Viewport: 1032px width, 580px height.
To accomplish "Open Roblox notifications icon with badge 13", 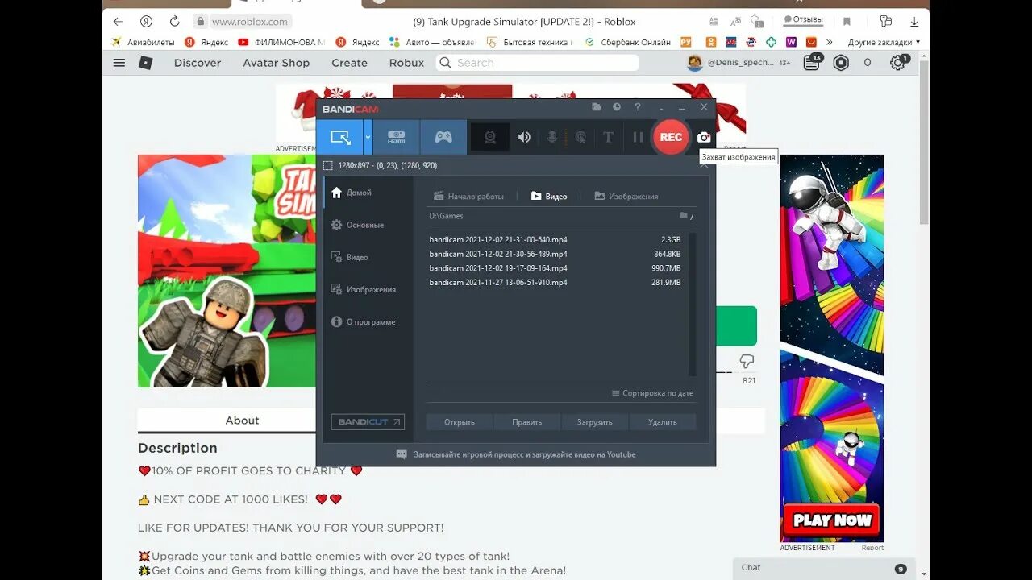I will pos(812,62).
